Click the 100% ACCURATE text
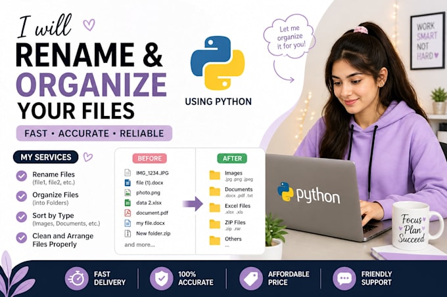Image resolution: width=447 pixels, height=297 pixels. tap(196, 278)
